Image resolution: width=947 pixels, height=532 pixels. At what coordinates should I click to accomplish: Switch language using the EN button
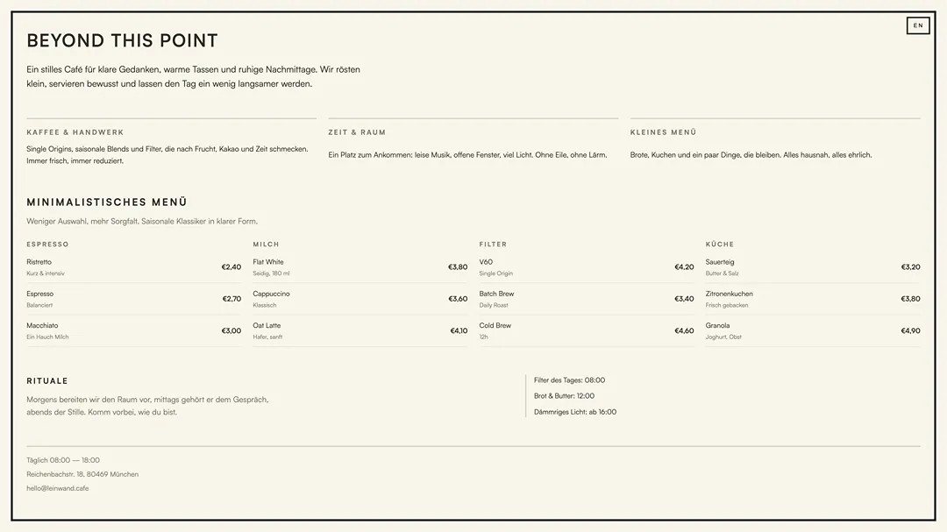tap(918, 25)
